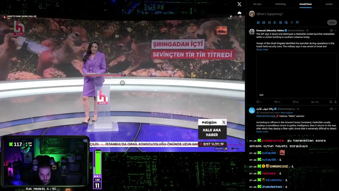Add a poll to the post
The width and height of the screenshot is (339, 191).
tap(275, 23)
